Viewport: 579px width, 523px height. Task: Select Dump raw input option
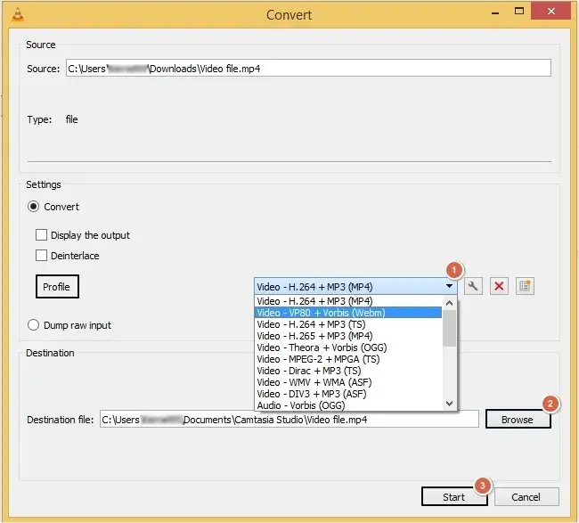35,325
